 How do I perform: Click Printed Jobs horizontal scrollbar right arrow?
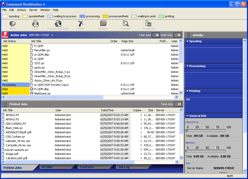pyautogui.click(x=177, y=162)
